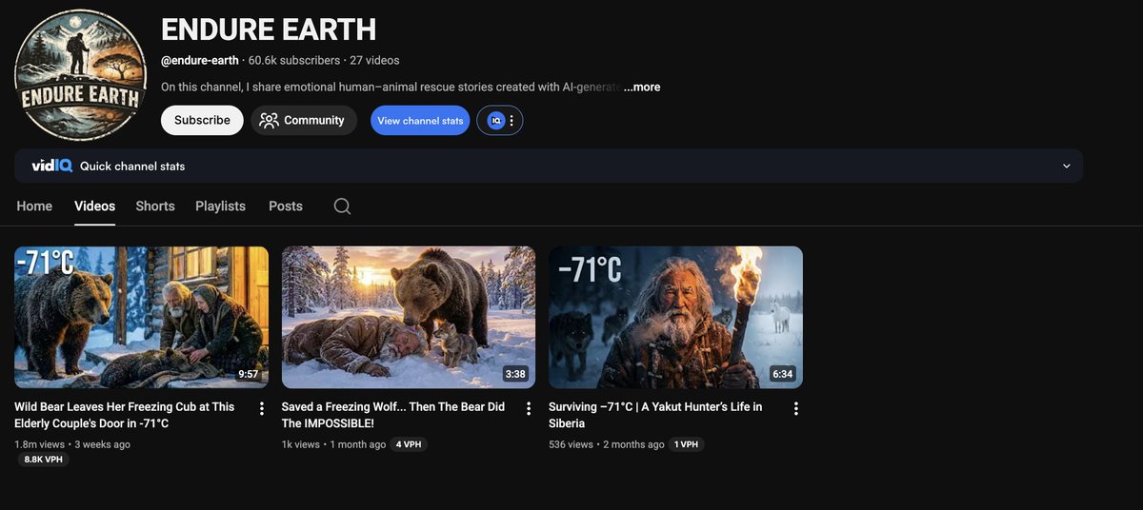Open the menu for the Yakut Hunter video
Viewport: 1143px width, 510px height.
[796, 408]
